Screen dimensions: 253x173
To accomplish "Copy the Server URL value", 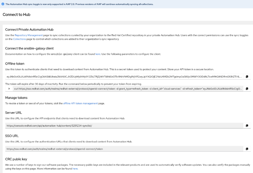I will coord(247,125).
